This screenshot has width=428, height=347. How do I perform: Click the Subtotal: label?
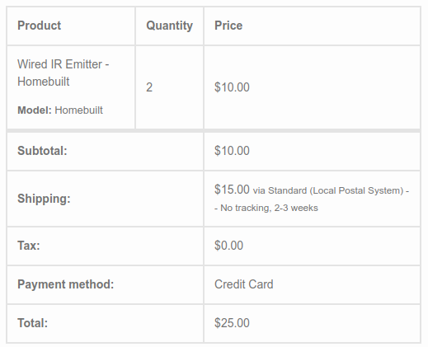click(x=42, y=151)
